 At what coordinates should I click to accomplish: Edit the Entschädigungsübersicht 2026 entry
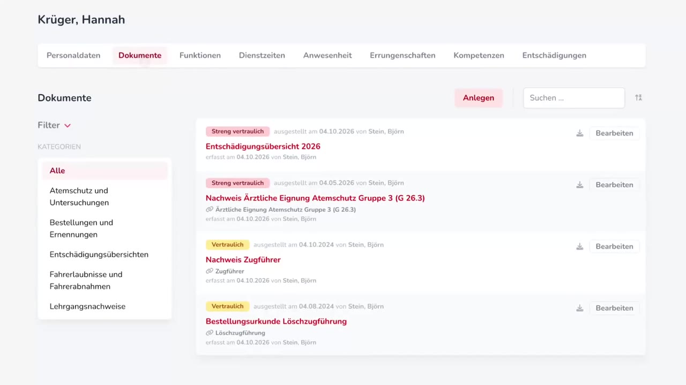[x=614, y=133]
